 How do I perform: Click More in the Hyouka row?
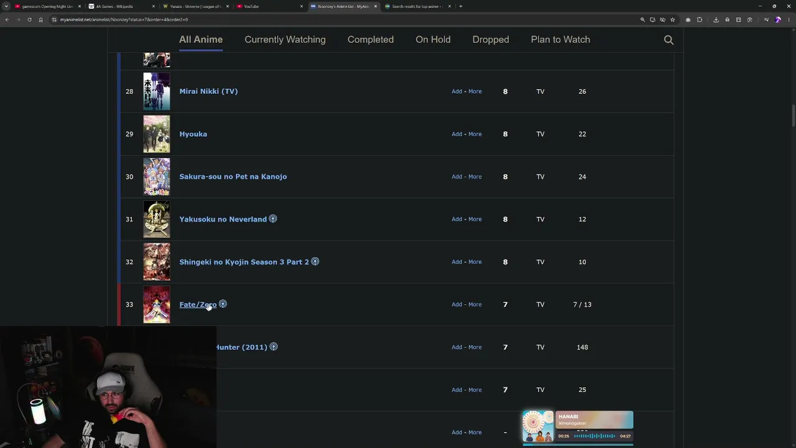tap(475, 134)
